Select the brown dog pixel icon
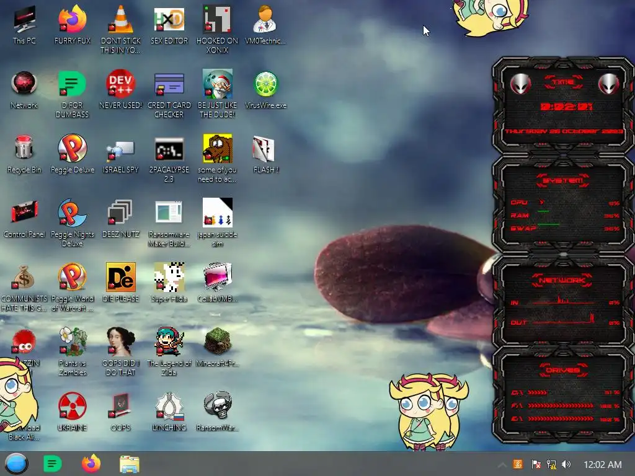Screen dimensions: 635x476 click(x=217, y=148)
